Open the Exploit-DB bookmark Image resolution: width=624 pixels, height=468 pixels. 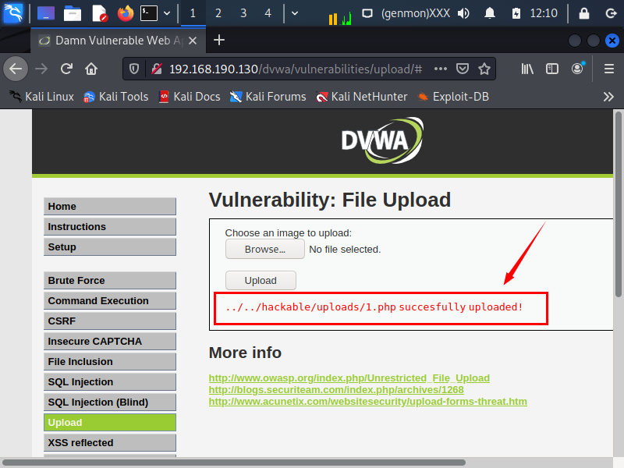click(x=453, y=97)
